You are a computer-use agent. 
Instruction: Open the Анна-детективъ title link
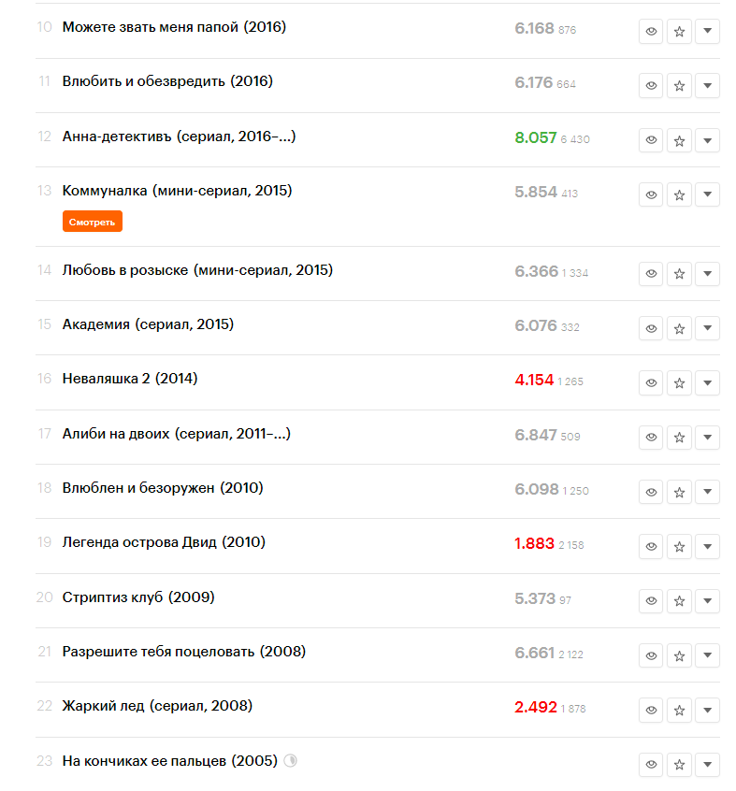click(x=179, y=137)
